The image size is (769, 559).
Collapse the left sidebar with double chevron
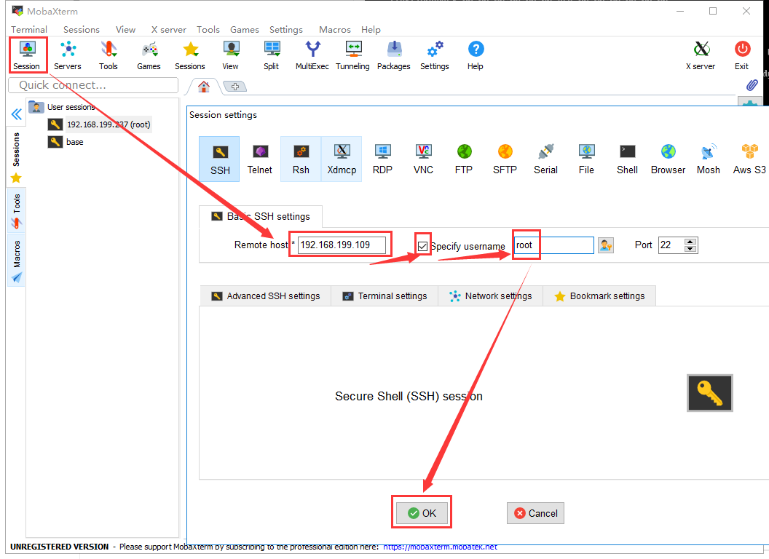[x=16, y=114]
